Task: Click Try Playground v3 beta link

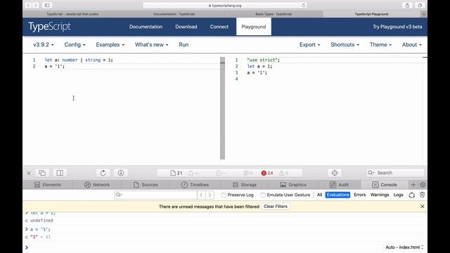Action: (x=397, y=27)
